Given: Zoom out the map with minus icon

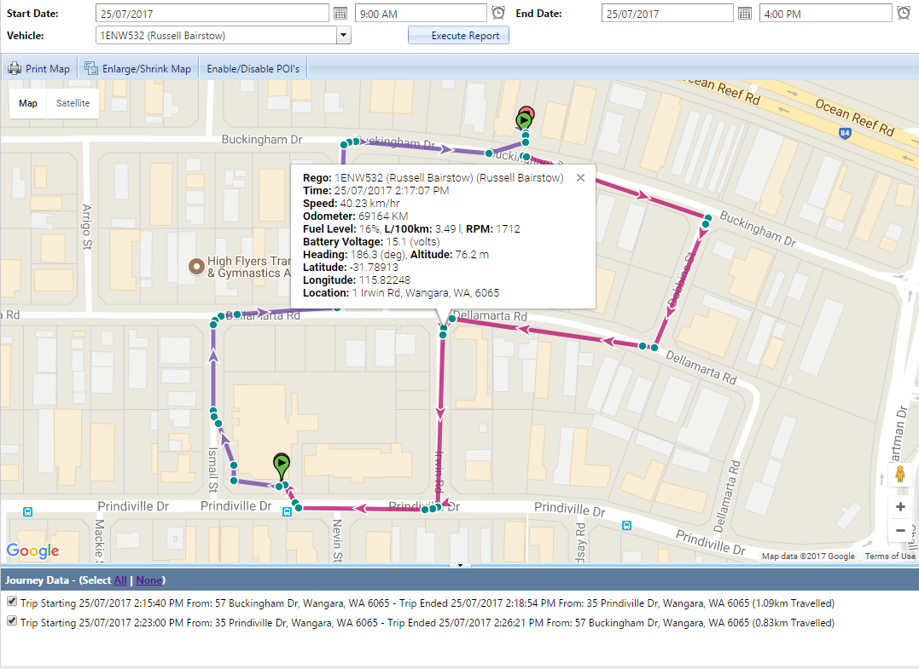Looking at the screenshot, I should pos(900,531).
